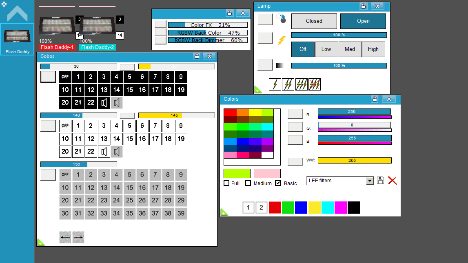Adjust the RGBW Back Dimmer slider
Viewport: 468px width, 263px height.
(x=208, y=40)
